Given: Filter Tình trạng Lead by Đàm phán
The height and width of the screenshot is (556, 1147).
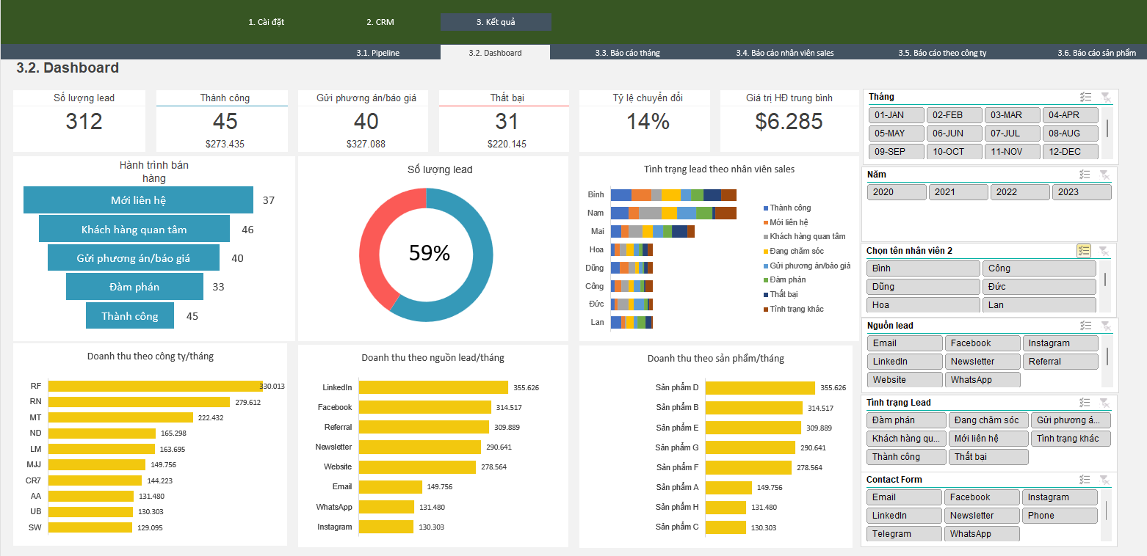Looking at the screenshot, I should point(906,420).
